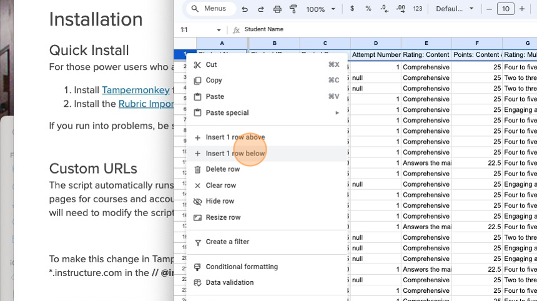Click the Redo arrow in the toolbar

click(x=260, y=9)
